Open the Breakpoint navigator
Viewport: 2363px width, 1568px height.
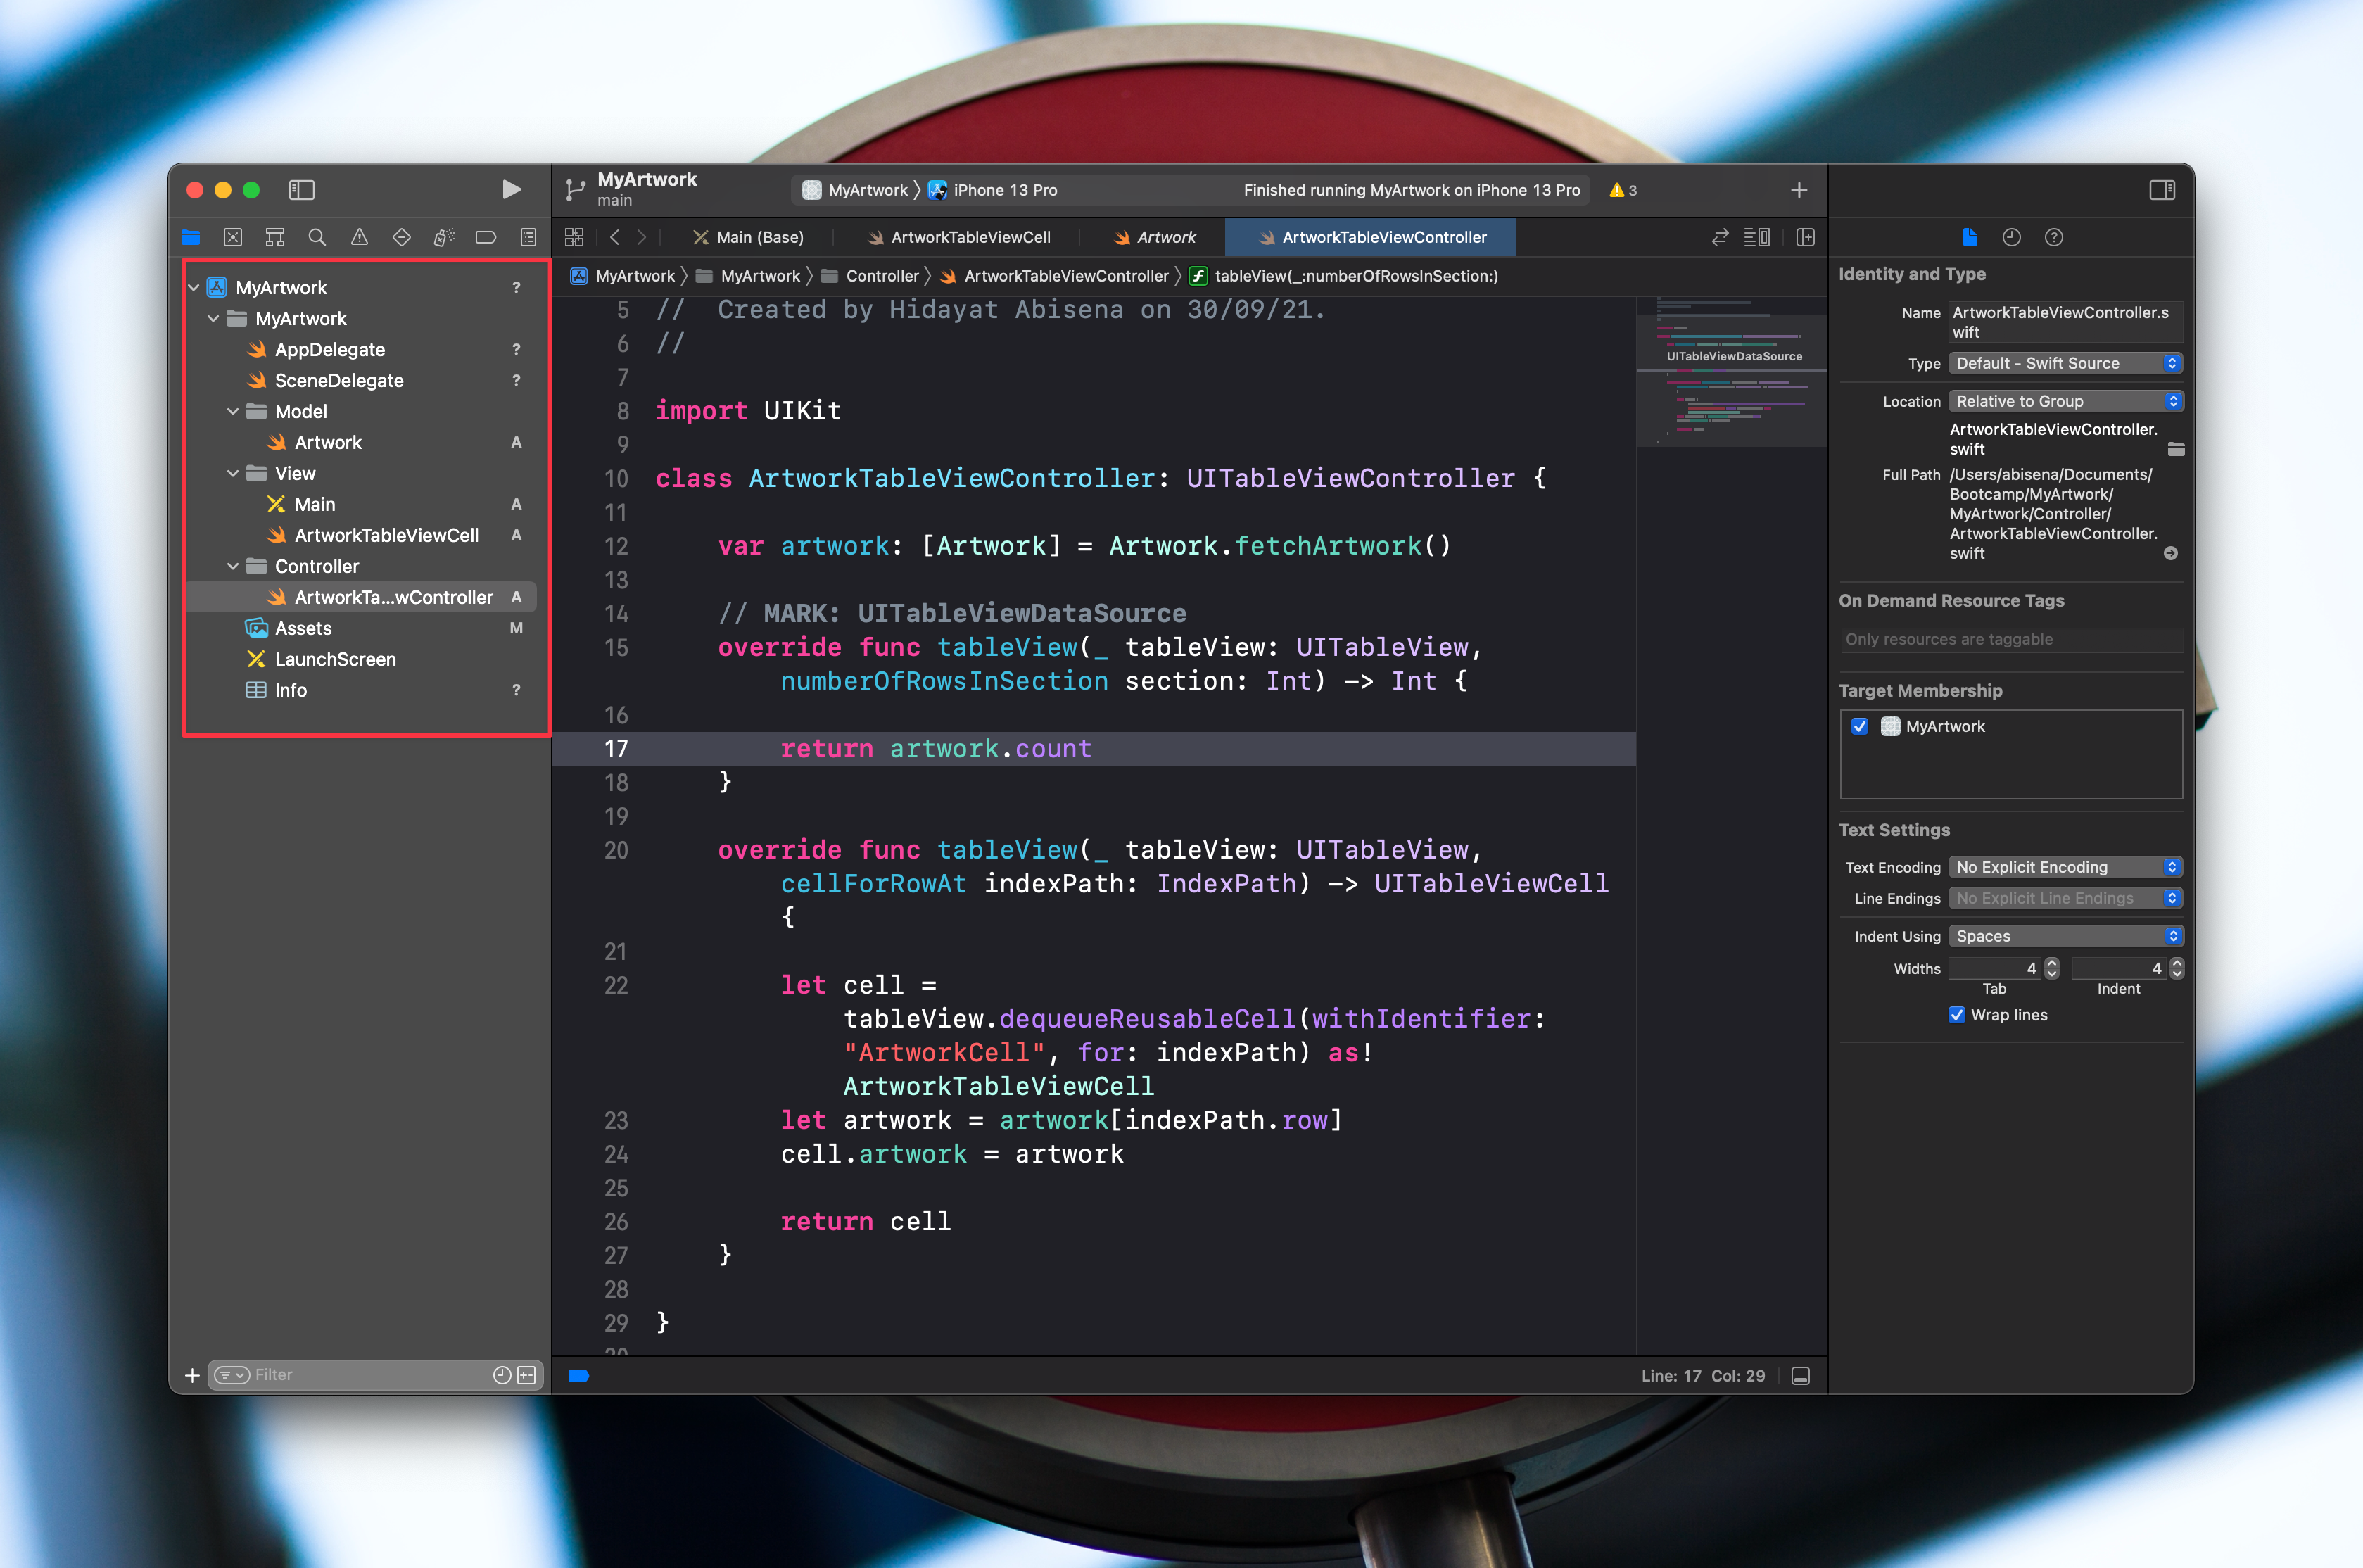click(486, 237)
